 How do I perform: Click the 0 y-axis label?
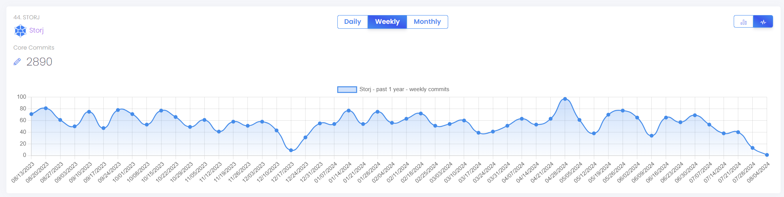click(x=25, y=155)
